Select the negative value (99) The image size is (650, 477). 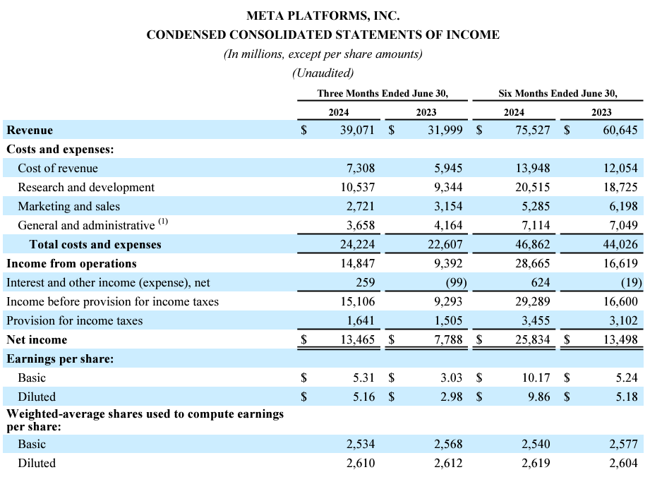456,283
